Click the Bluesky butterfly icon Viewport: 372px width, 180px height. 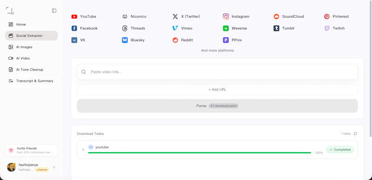[x=125, y=40]
